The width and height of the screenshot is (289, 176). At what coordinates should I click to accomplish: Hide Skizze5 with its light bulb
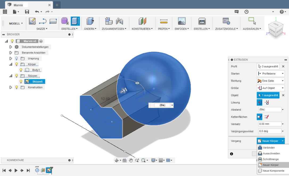click(x=21, y=81)
